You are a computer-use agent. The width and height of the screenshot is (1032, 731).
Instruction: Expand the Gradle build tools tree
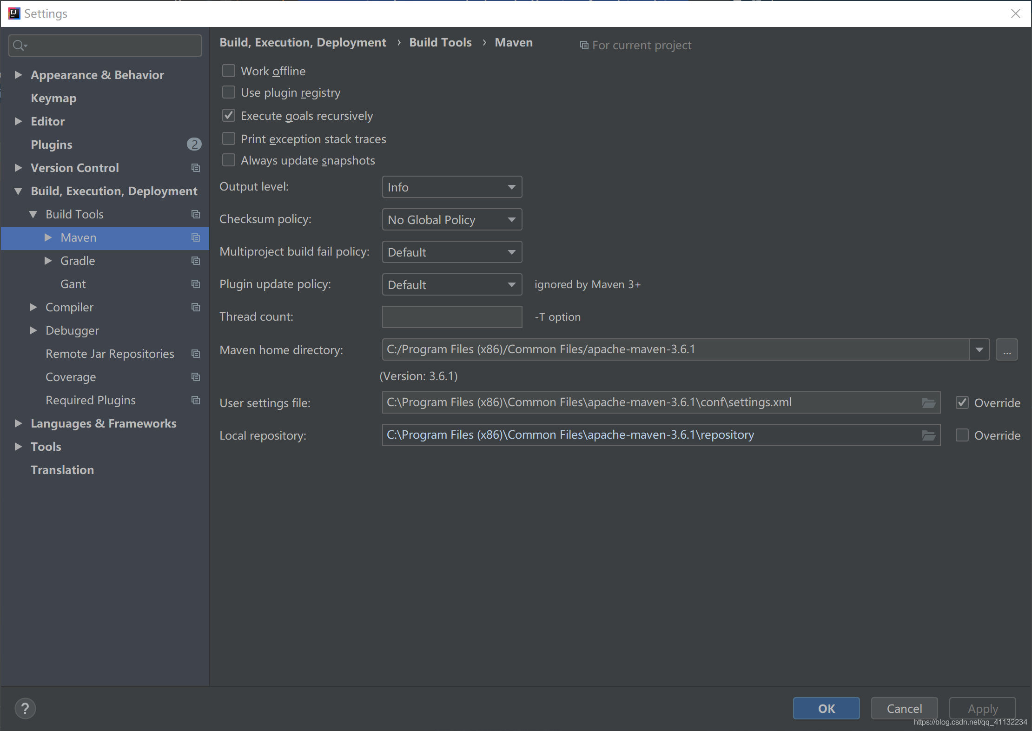click(49, 260)
